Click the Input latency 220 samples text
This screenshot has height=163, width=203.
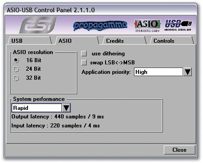click(x=55, y=126)
